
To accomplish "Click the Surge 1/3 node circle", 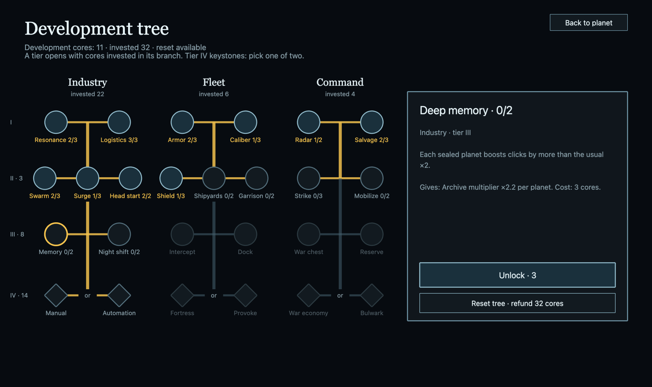I will 88,178.
